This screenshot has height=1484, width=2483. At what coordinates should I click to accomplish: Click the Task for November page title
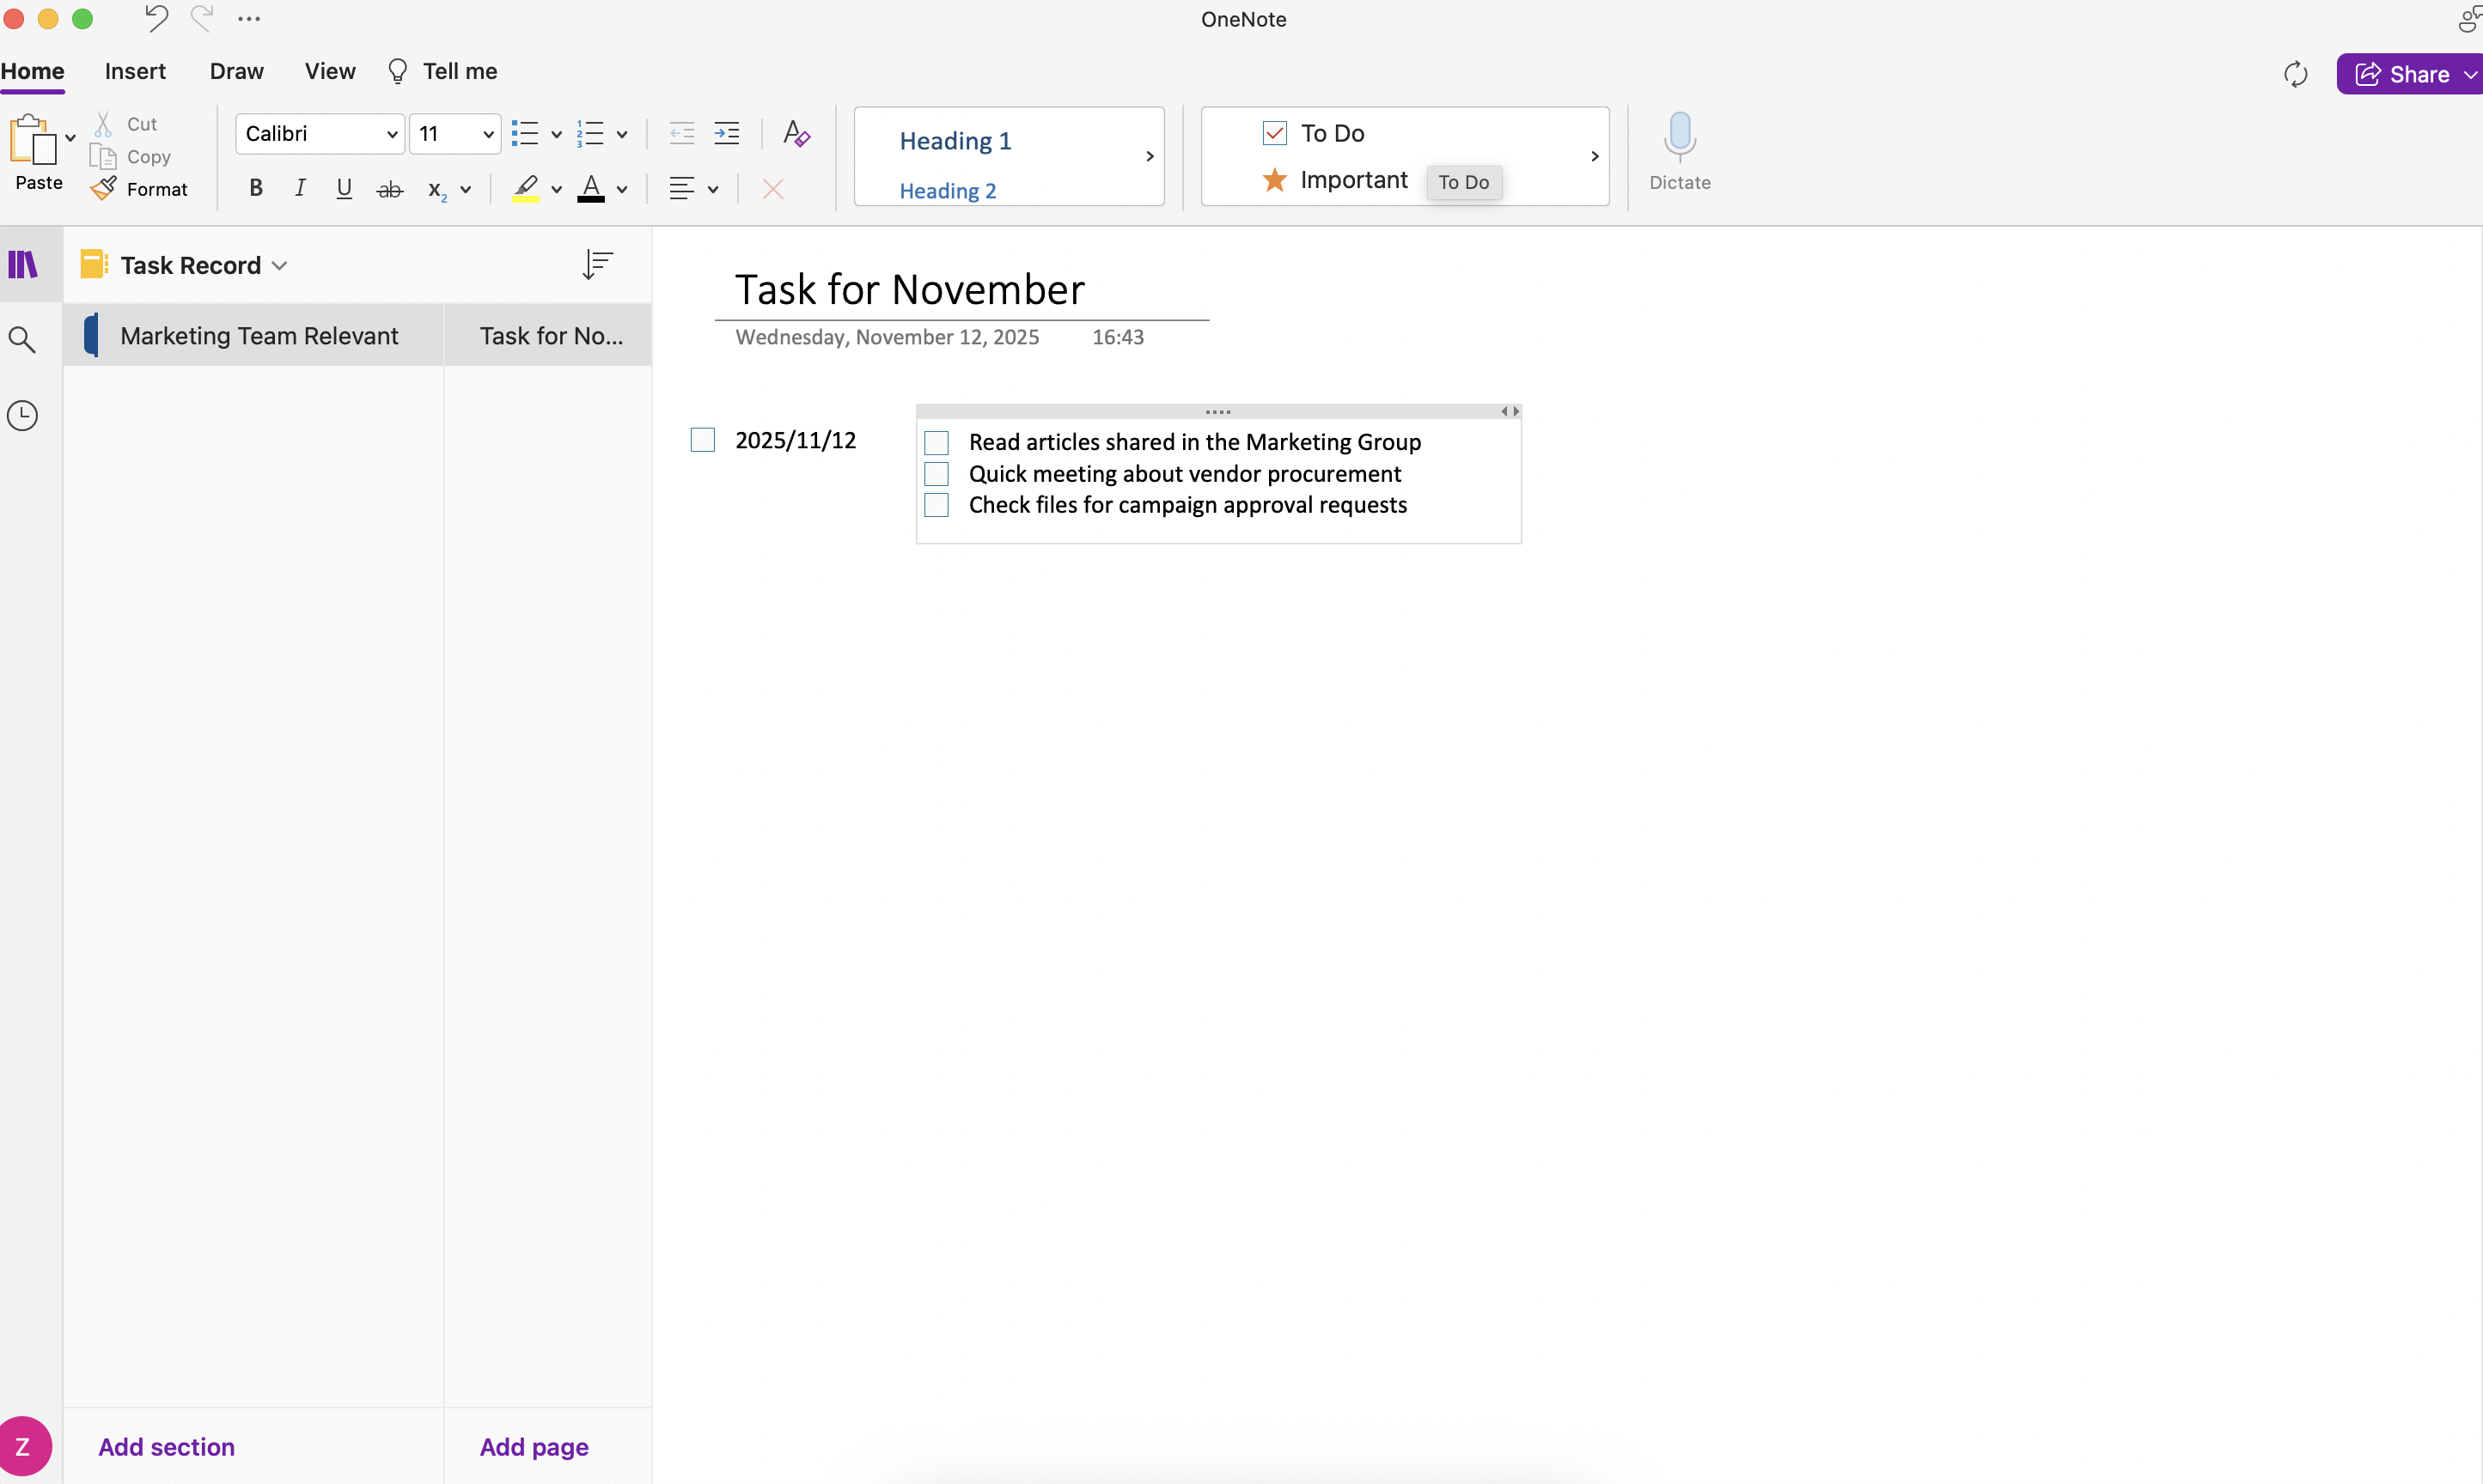909,290
